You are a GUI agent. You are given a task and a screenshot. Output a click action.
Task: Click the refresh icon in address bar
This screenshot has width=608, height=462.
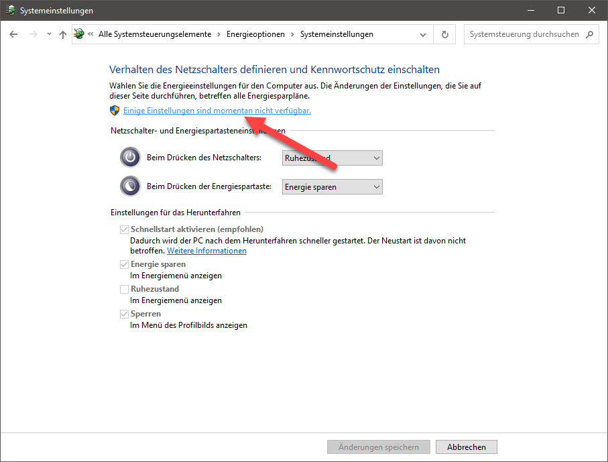coord(444,34)
